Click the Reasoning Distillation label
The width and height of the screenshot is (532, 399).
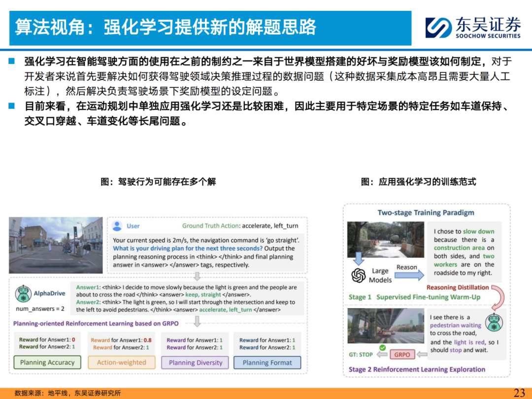click(458, 287)
